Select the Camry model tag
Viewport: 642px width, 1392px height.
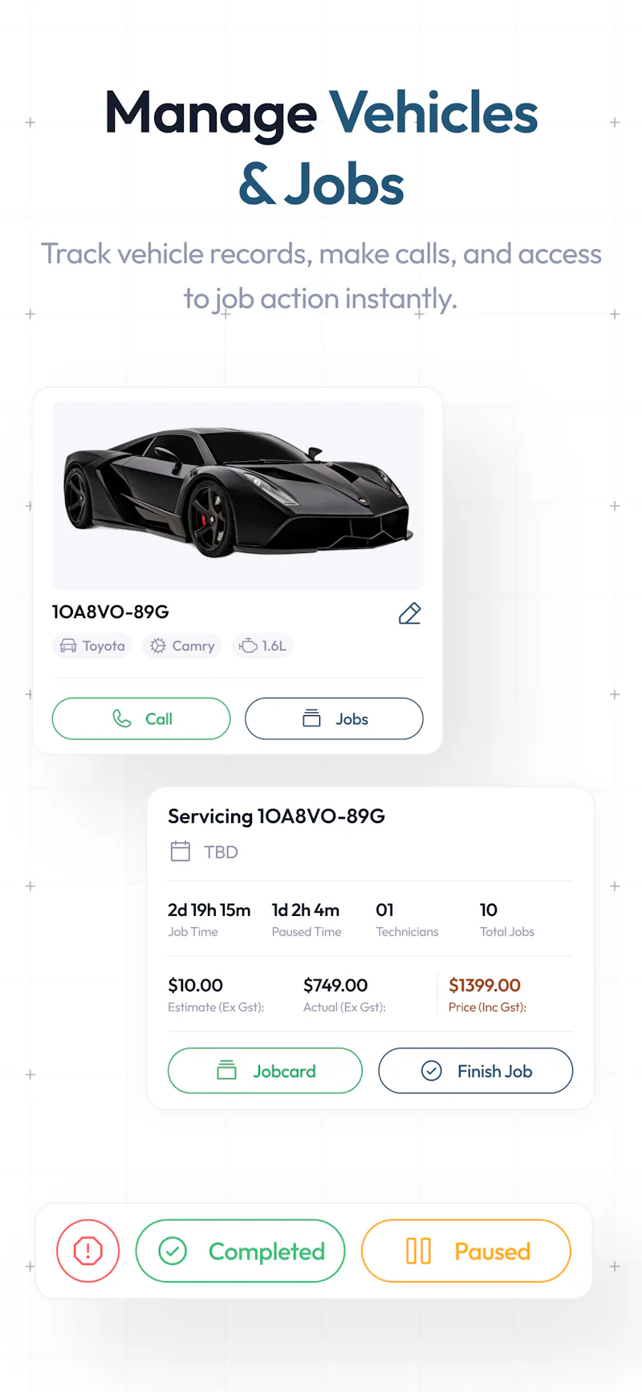(183, 645)
